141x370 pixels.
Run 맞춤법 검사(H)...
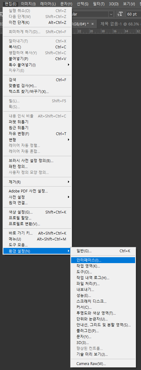[37, 86]
